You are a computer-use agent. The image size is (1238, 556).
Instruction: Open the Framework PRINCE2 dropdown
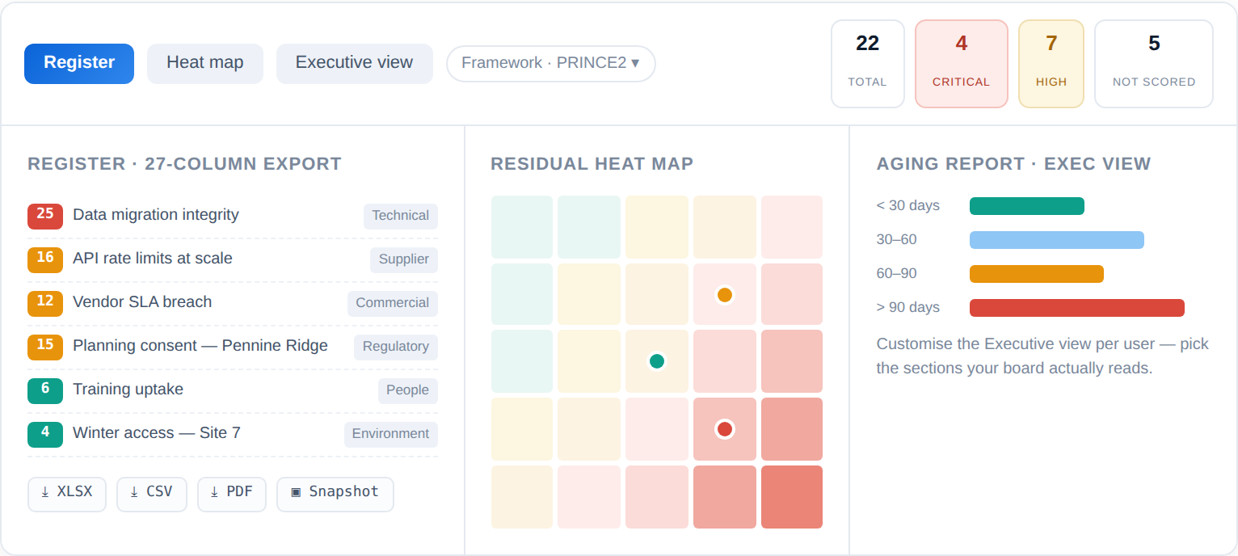pos(550,64)
